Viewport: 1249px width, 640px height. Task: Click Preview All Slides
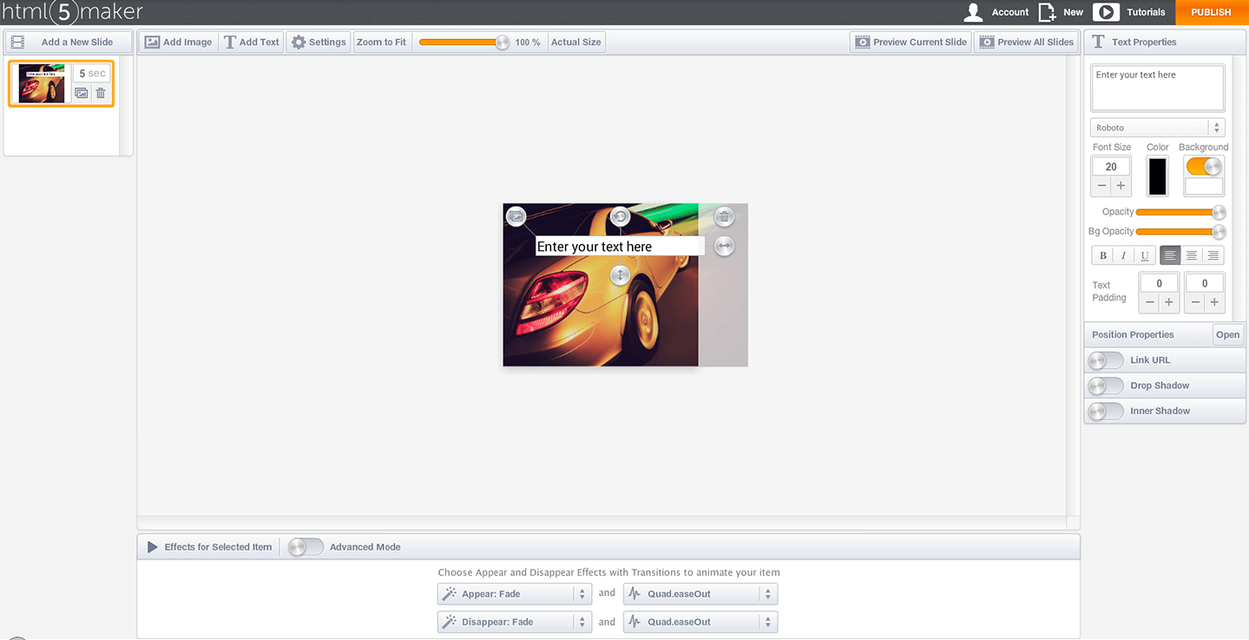(x=1027, y=42)
